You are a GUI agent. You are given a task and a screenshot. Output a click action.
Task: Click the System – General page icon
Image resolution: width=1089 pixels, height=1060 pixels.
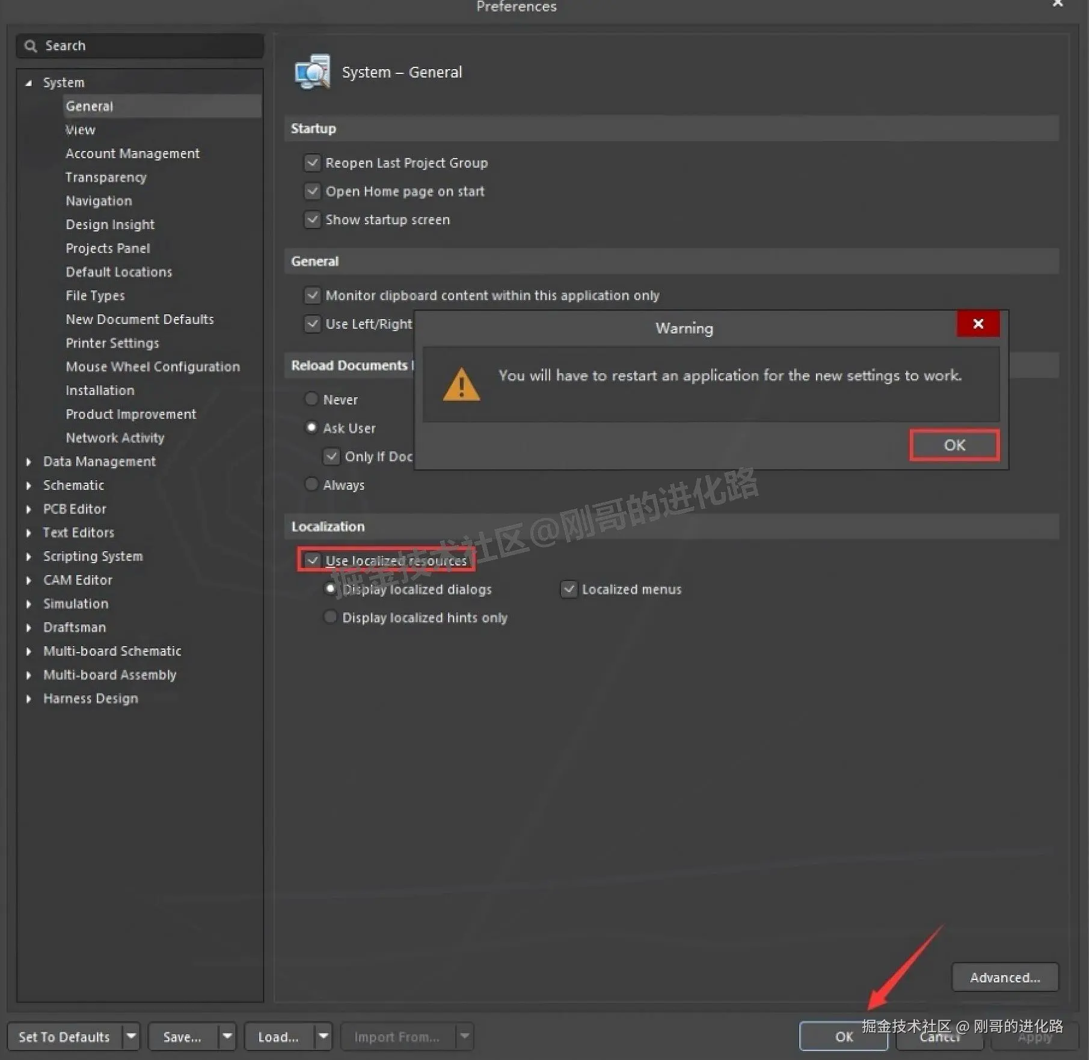pyautogui.click(x=312, y=72)
